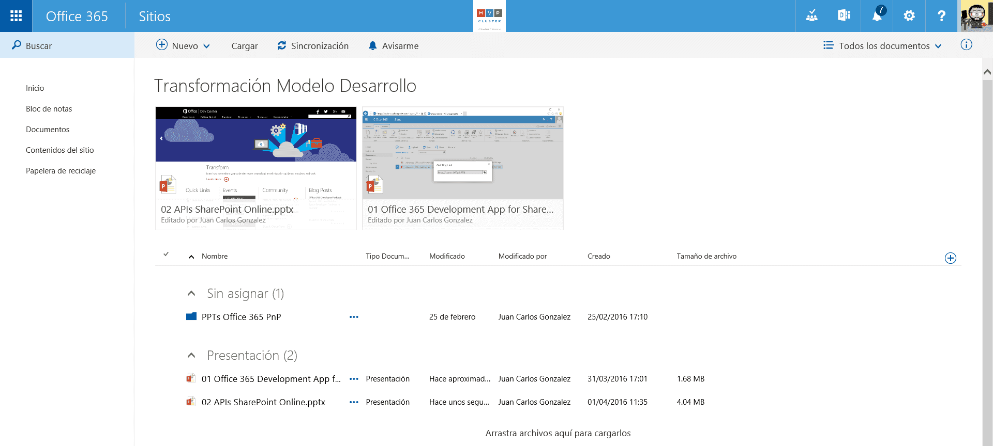Click the view list icon beside Todos los documentos
993x446 pixels.
click(x=829, y=45)
